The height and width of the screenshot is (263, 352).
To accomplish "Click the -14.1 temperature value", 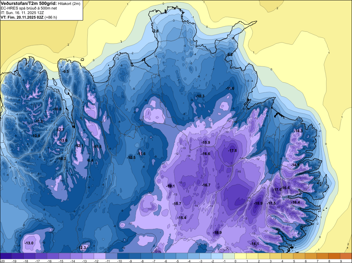I will (295, 165).
